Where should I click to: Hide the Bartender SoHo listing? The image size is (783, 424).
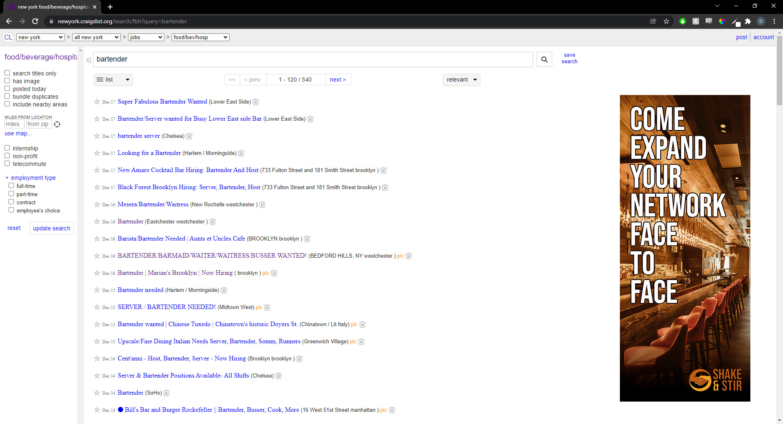[x=166, y=393]
